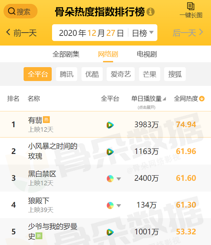Sort by 单日播放量 column header

(x=147, y=99)
